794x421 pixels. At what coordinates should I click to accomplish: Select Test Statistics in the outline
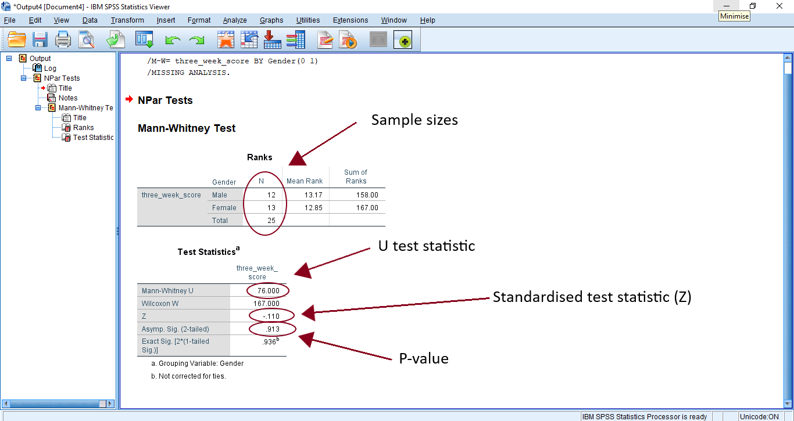[x=93, y=137]
